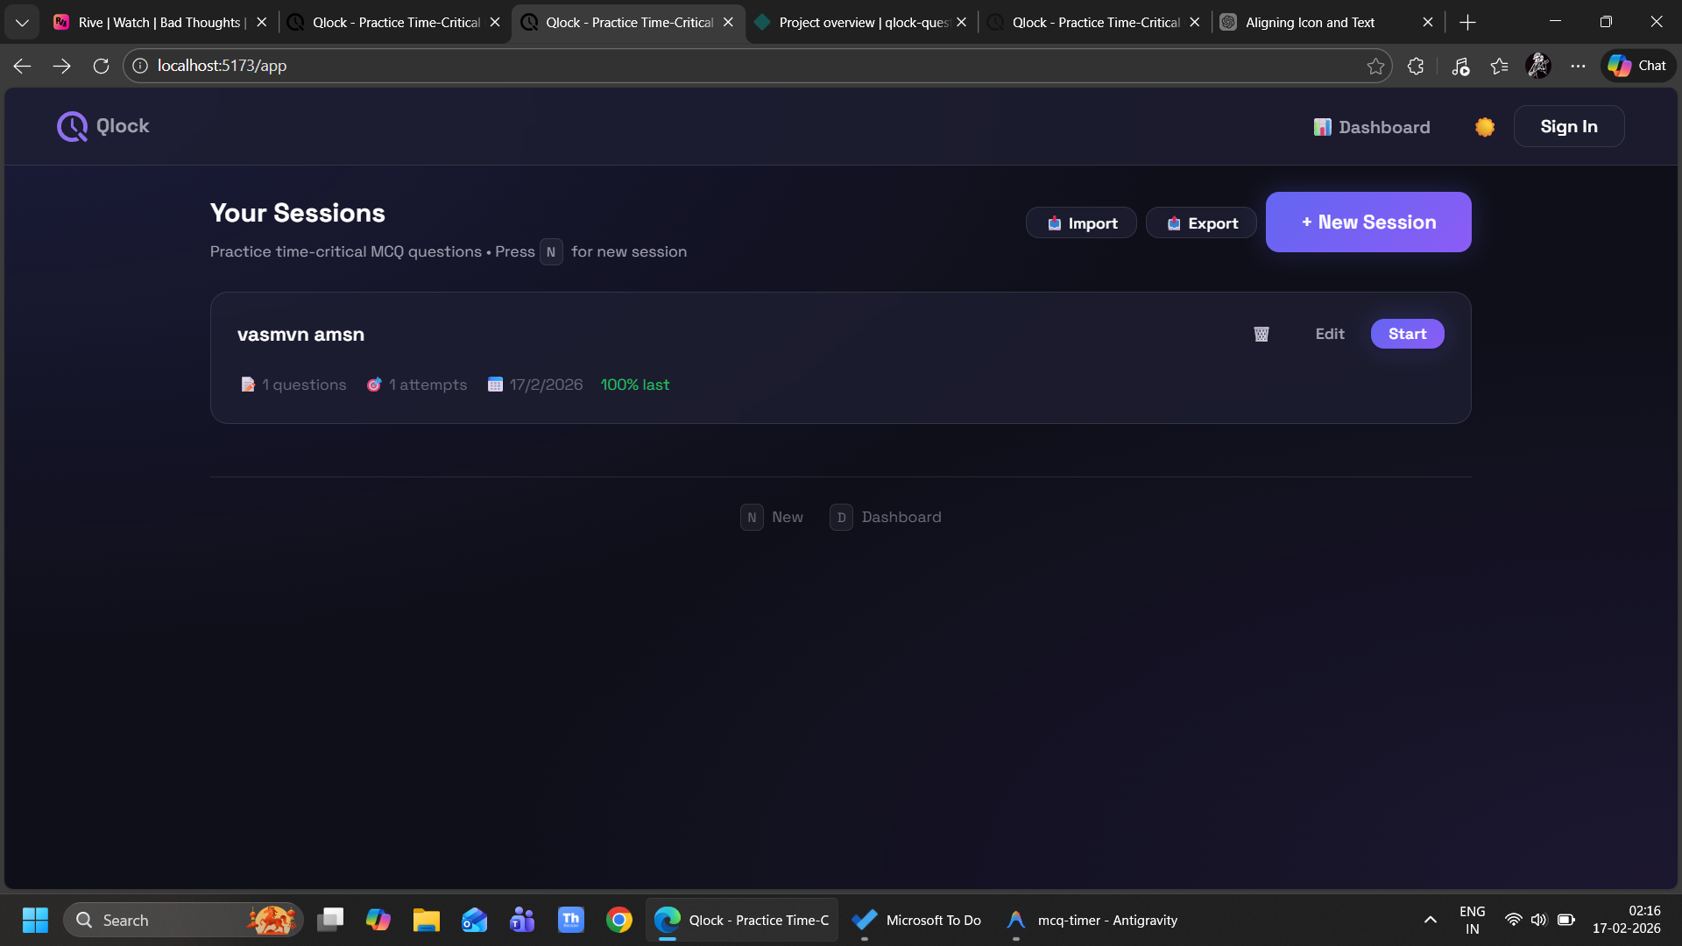
Task: Open volume control in system tray
Action: [1538, 920]
